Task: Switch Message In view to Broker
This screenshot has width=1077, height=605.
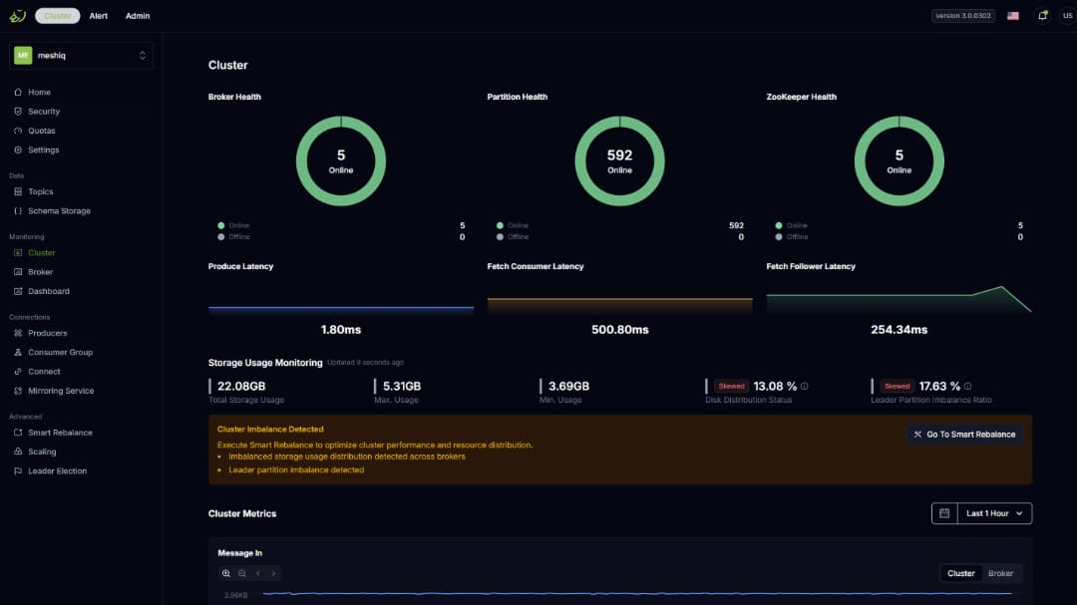Action: coord(1001,573)
